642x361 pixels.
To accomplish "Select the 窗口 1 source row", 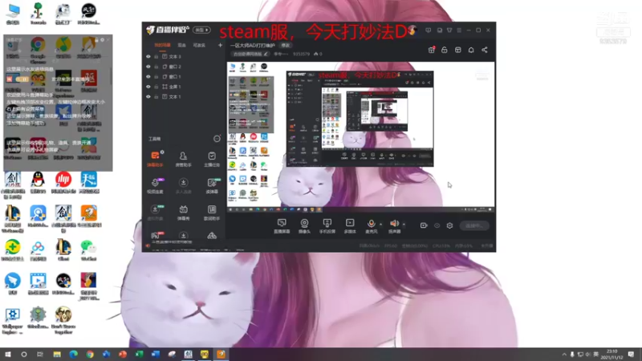I will [x=185, y=76].
